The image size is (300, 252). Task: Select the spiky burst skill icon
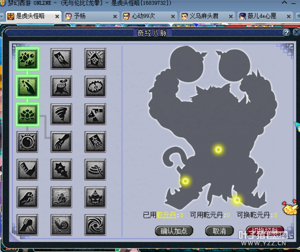(61, 169)
